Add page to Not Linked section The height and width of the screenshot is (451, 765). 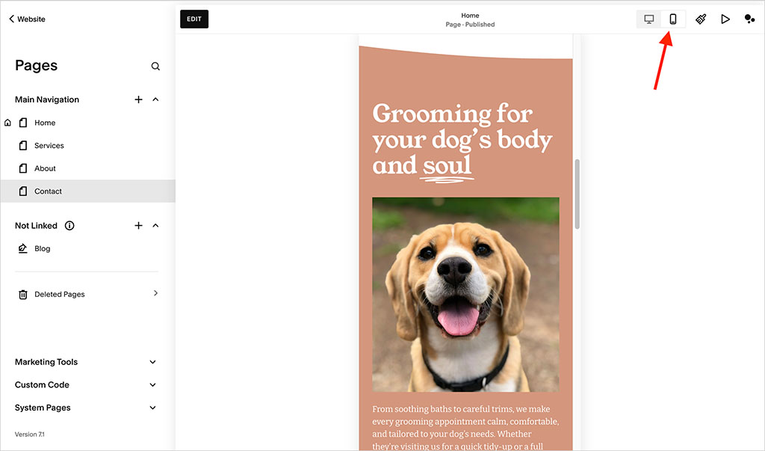[138, 225]
